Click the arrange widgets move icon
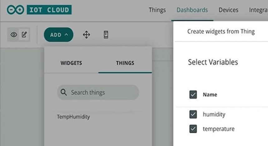 point(86,35)
